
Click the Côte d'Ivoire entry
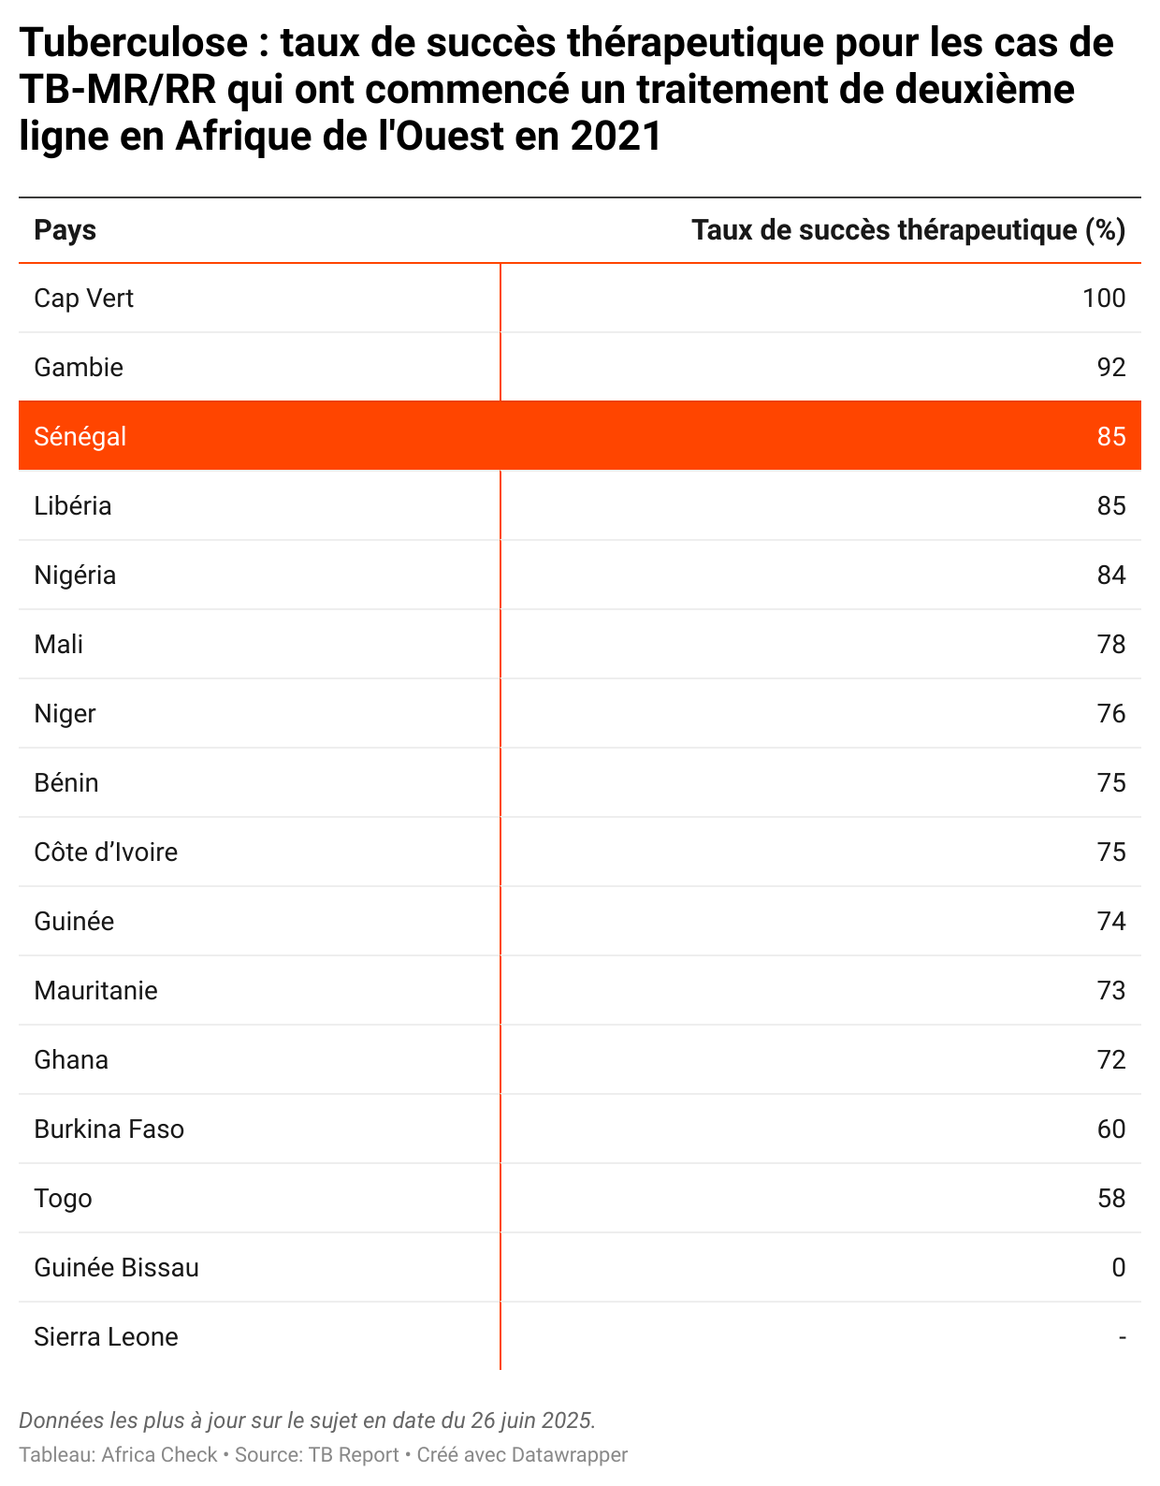coord(106,852)
